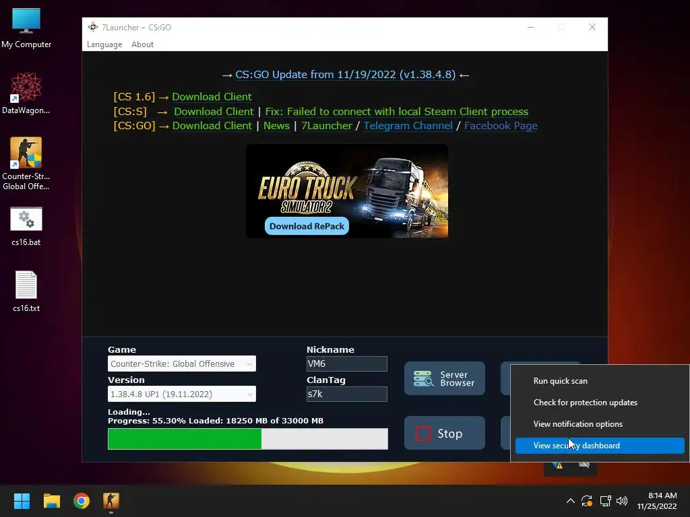Image resolution: width=690 pixels, height=517 pixels.
Task: Open Fix: Failed to connect Steam link
Action: (396, 112)
